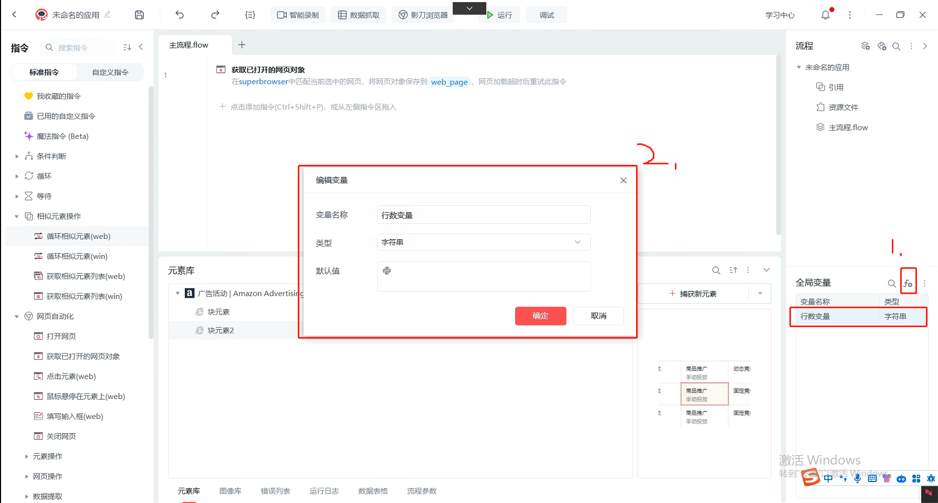This screenshot has width=938, height=503.
Task: Start debugging with 调试
Action: (x=547, y=15)
